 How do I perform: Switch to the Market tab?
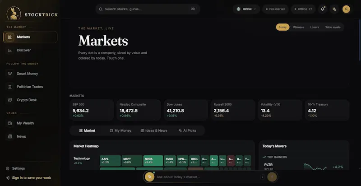pyautogui.click(x=87, y=130)
